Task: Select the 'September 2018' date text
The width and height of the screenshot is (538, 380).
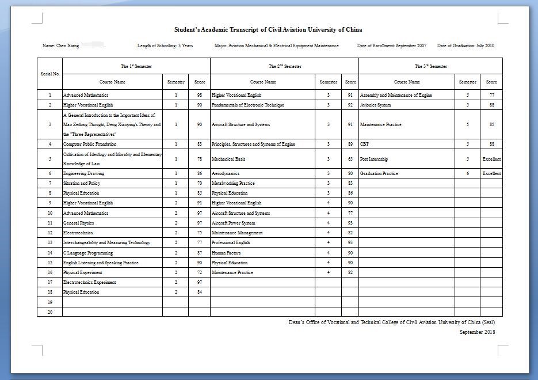Action: click(477, 332)
